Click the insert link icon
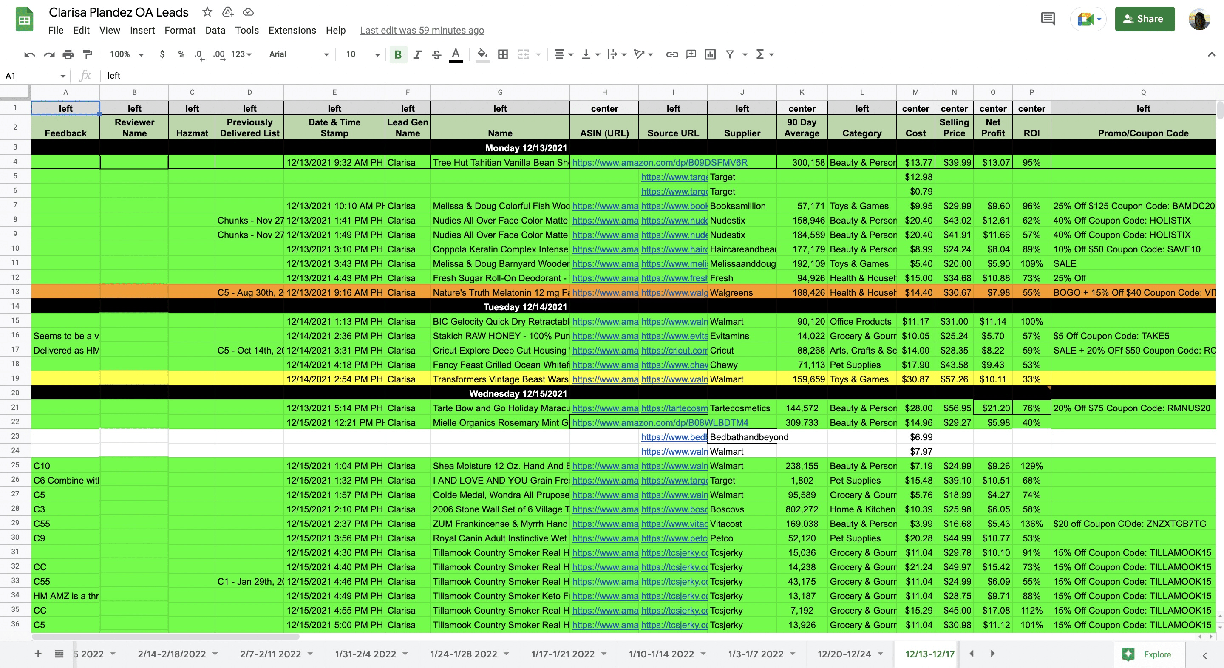 (672, 55)
